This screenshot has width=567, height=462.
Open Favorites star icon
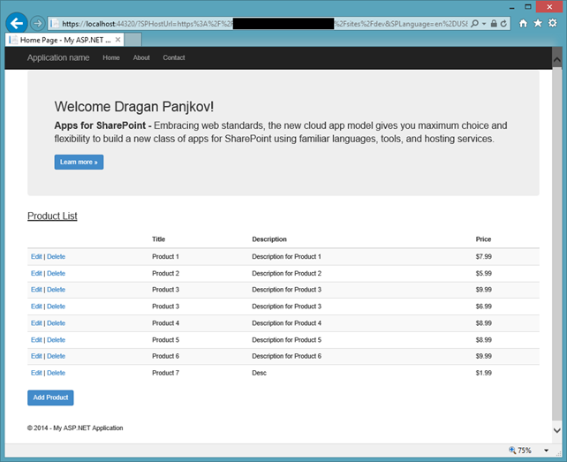[x=538, y=24]
